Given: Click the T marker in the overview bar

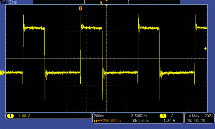Looking at the screenshot, I should coord(101,3).
